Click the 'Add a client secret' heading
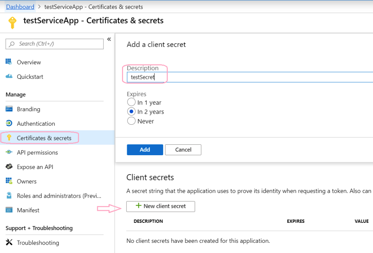 click(x=156, y=44)
